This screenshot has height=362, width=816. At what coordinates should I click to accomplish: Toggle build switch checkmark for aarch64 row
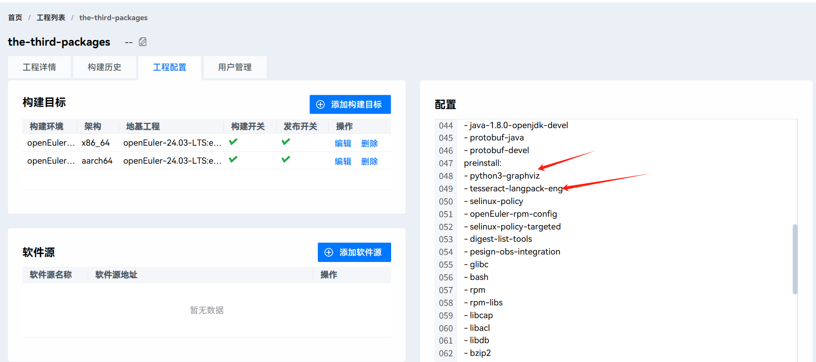[x=233, y=159]
